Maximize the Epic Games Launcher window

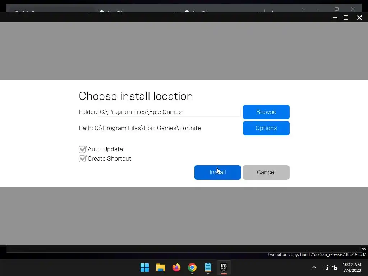(x=346, y=18)
